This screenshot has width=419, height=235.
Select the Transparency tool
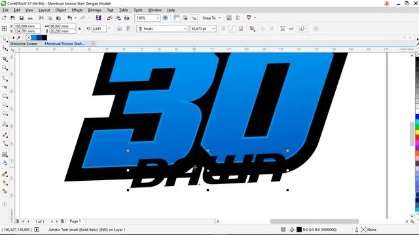[5, 163]
